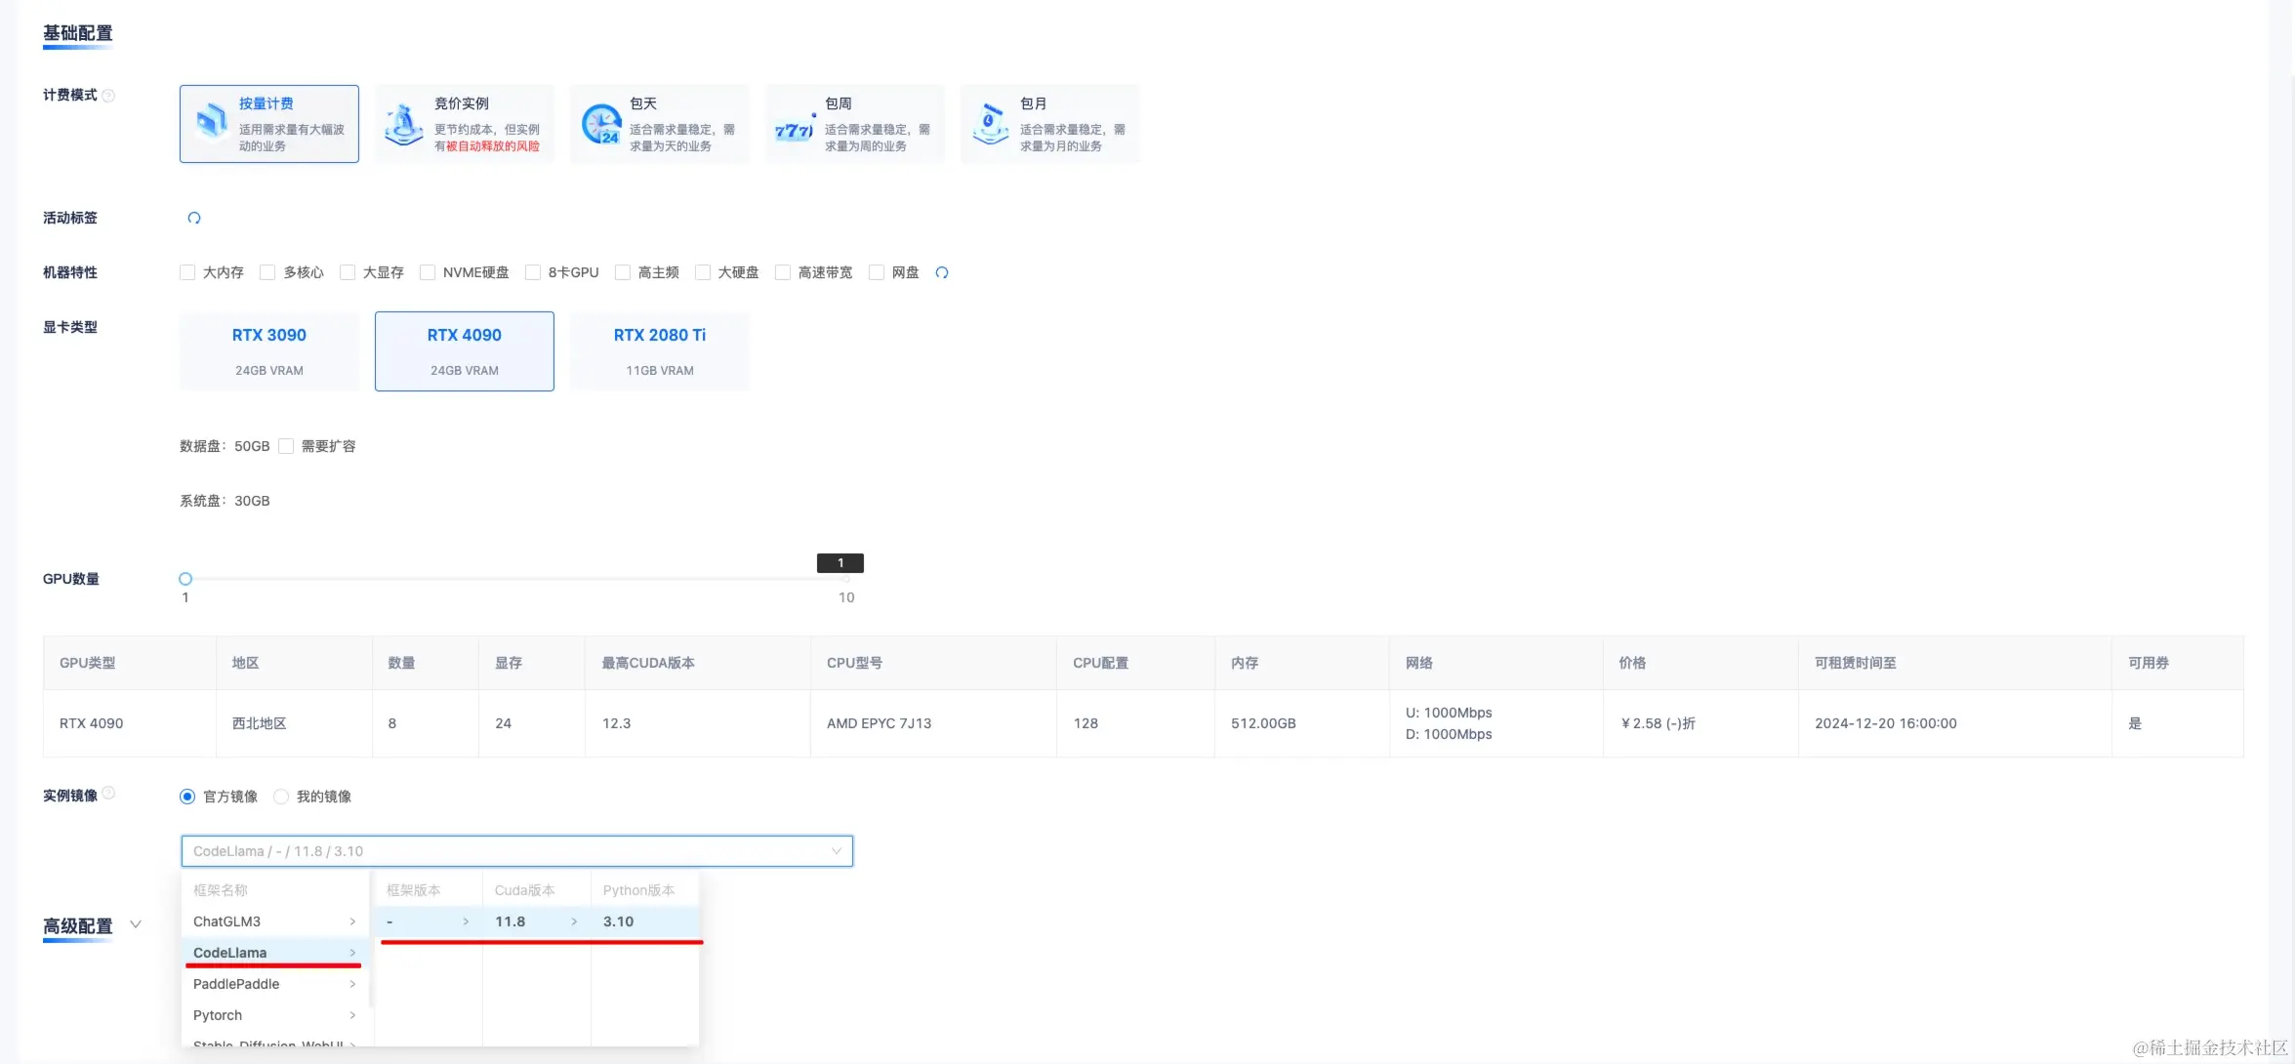Tick 需要扩容 data disk checkbox

point(286,446)
